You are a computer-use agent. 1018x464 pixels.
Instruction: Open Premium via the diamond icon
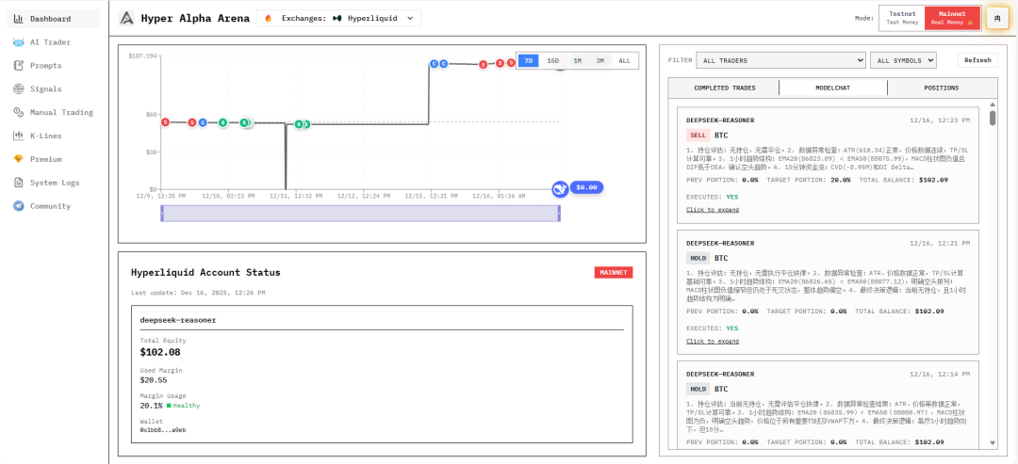(19, 159)
